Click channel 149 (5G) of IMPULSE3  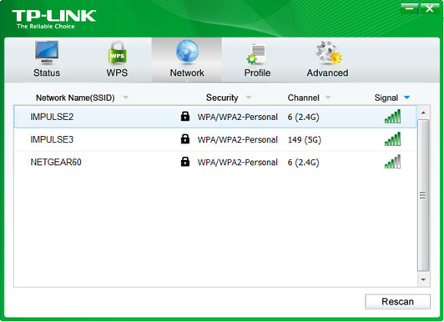tap(305, 140)
